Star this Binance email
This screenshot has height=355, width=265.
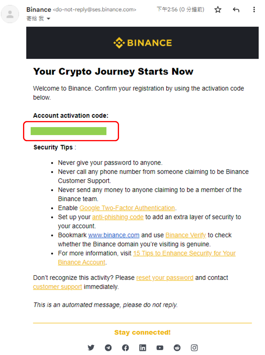tap(218, 9)
